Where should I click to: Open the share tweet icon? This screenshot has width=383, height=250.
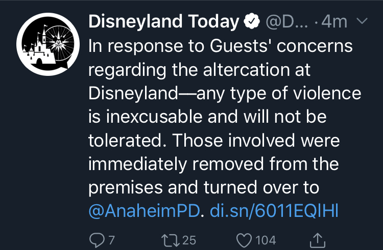[x=317, y=240]
